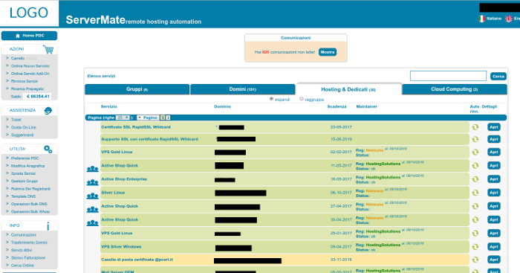Click Apri for Silver Linux
This screenshot has width=520, height=273.
point(494,193)
